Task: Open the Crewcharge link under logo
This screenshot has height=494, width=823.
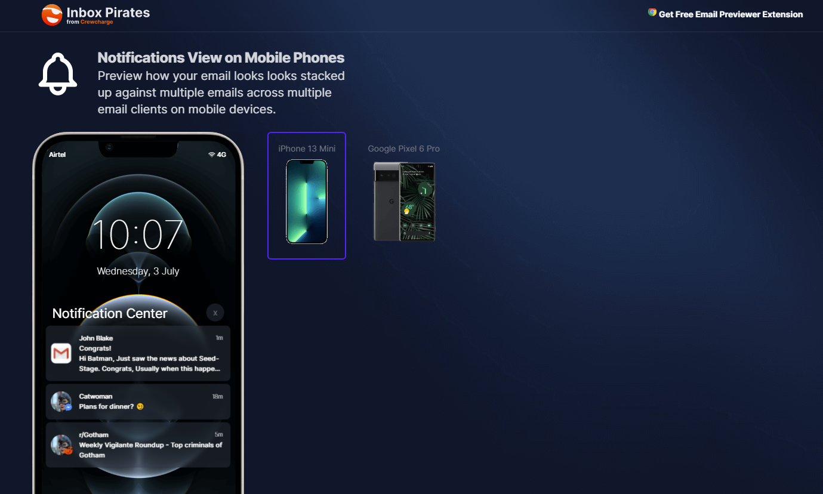Action: tap(97, 22)
